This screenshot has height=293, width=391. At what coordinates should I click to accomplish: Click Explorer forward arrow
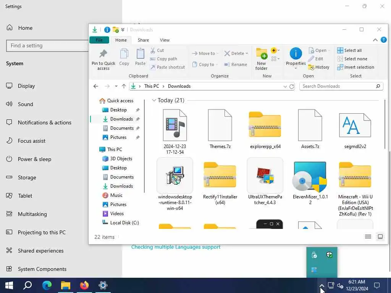tap(107, 86)
